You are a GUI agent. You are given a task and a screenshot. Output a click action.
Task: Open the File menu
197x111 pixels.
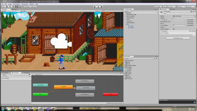(2, 4)
